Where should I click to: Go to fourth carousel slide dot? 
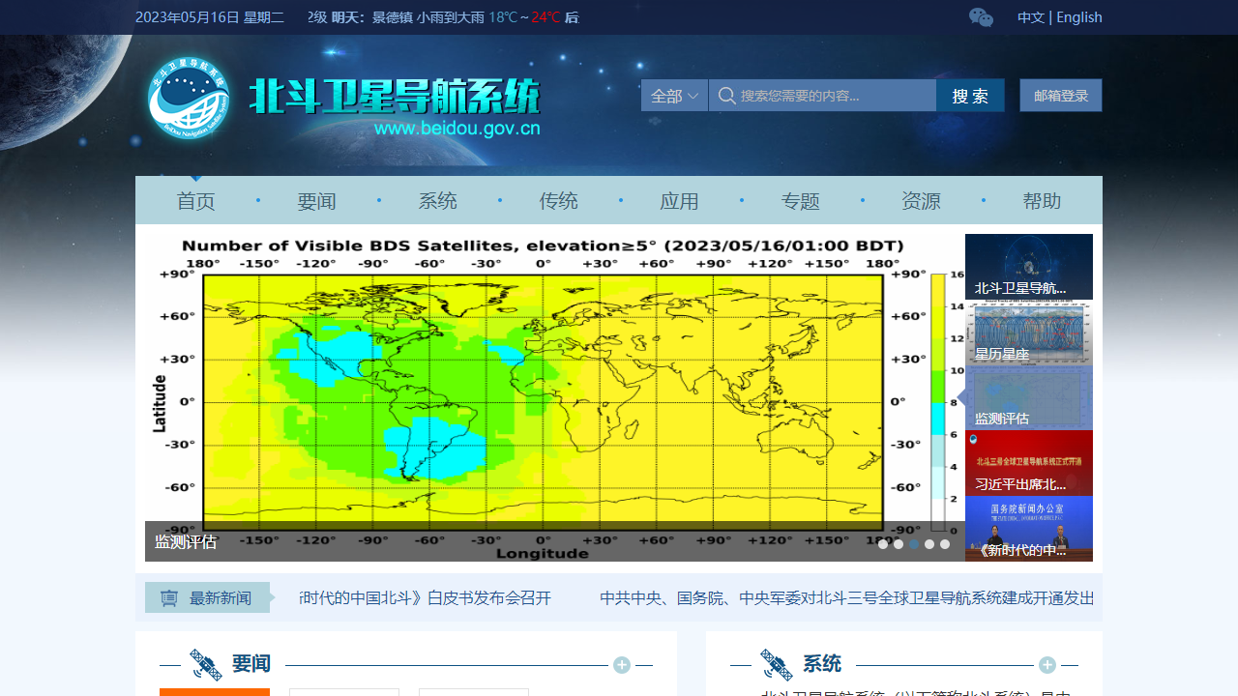929,544
